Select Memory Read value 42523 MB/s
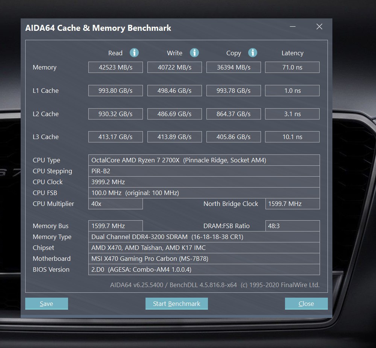The height and width of the screenshot is (348, 376). 115,67
